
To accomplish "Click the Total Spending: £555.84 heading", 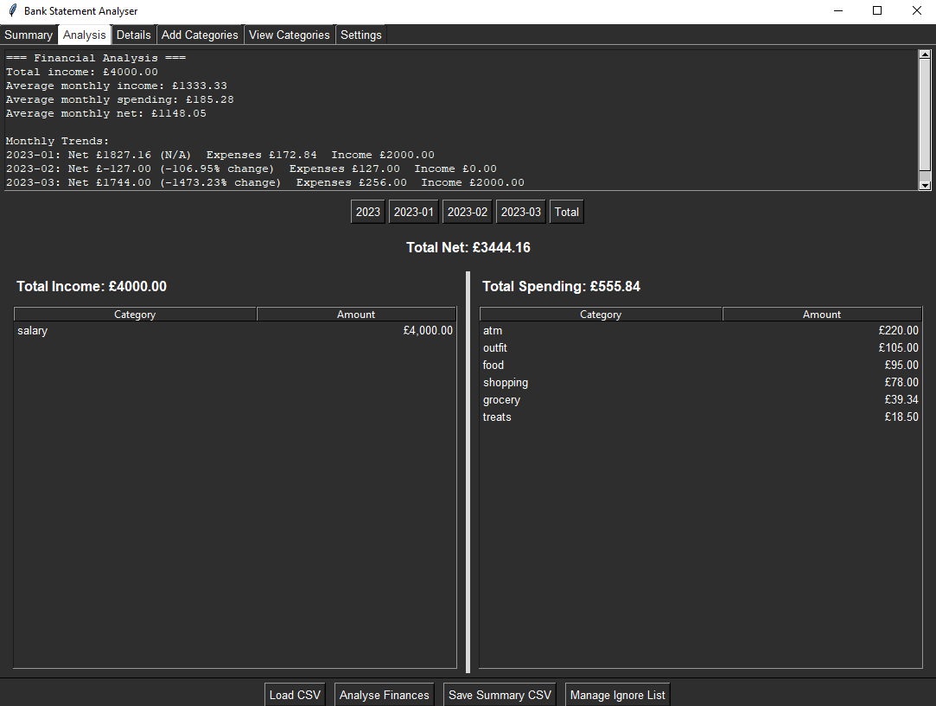I will pos(561,286).
